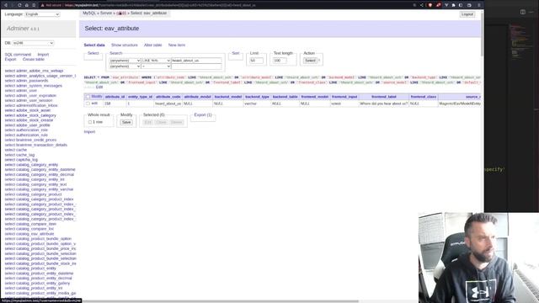The image size is (539, 303).
Task: Click the Logout button
Action: coord(467,14)
